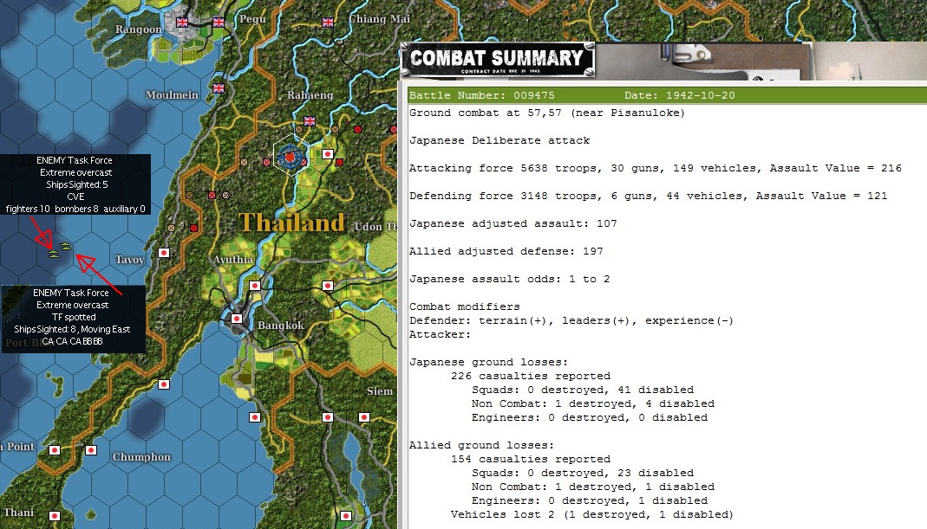Click the Thailand country label on map
The height and width of the screenshot is (529, 927).
point(291,223)
